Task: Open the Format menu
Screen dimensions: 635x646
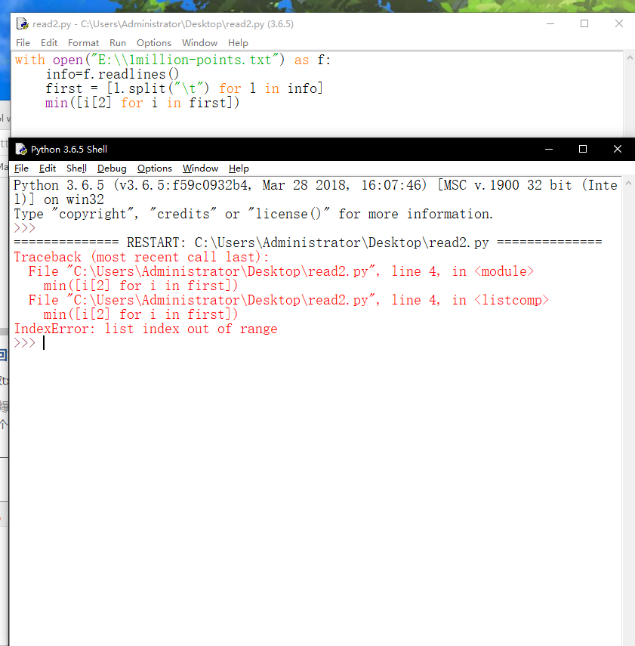Action: click(x=83, y=42)
